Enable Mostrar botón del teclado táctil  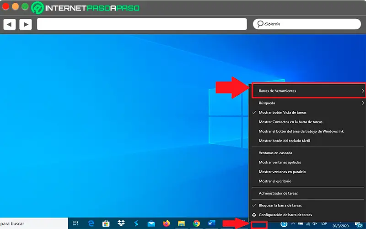coord(308,141)
